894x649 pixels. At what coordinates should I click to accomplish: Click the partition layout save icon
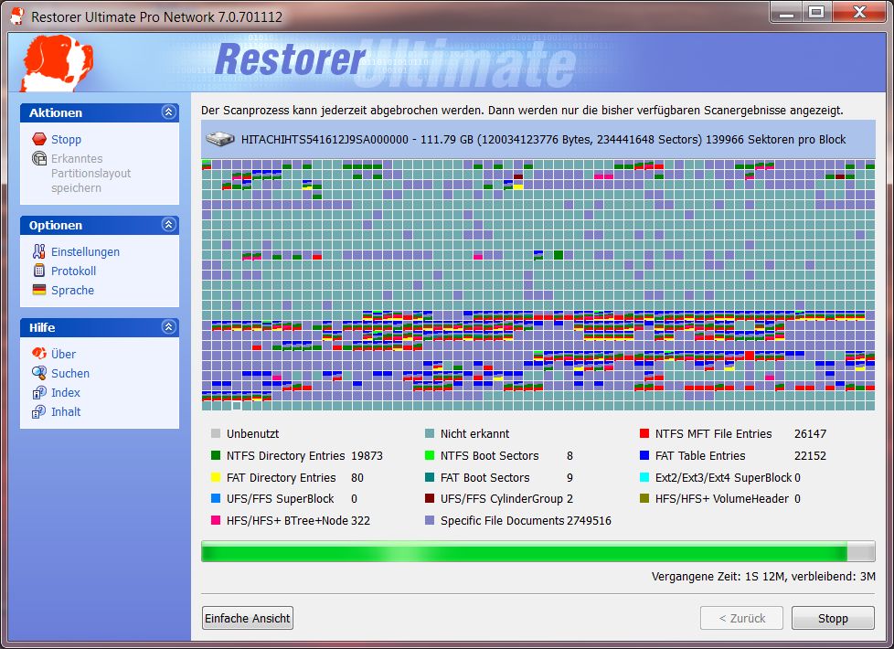click(39, 158)
